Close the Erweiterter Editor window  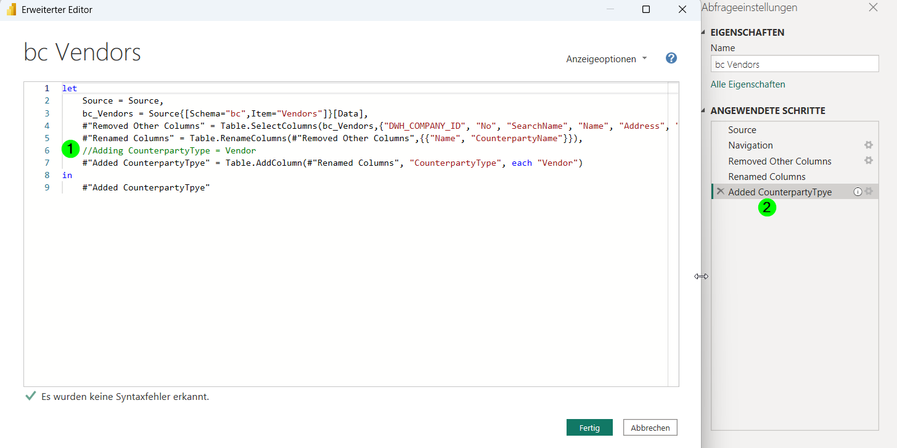tap(682, 10)
